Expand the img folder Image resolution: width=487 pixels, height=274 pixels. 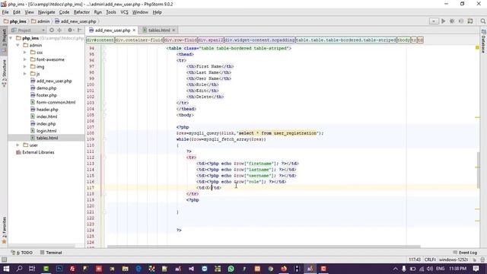click(25, 66)
